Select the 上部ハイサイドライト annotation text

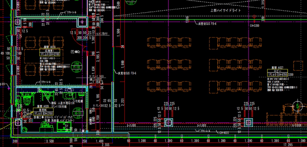pyautogui.click(x=225, y=11)
